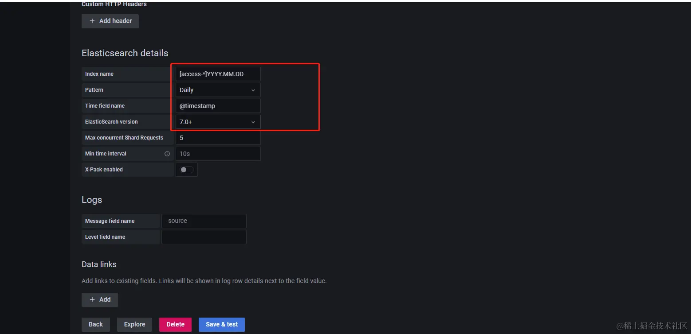Click the Save & test button
Screen dimensions: 691x334
222,324
